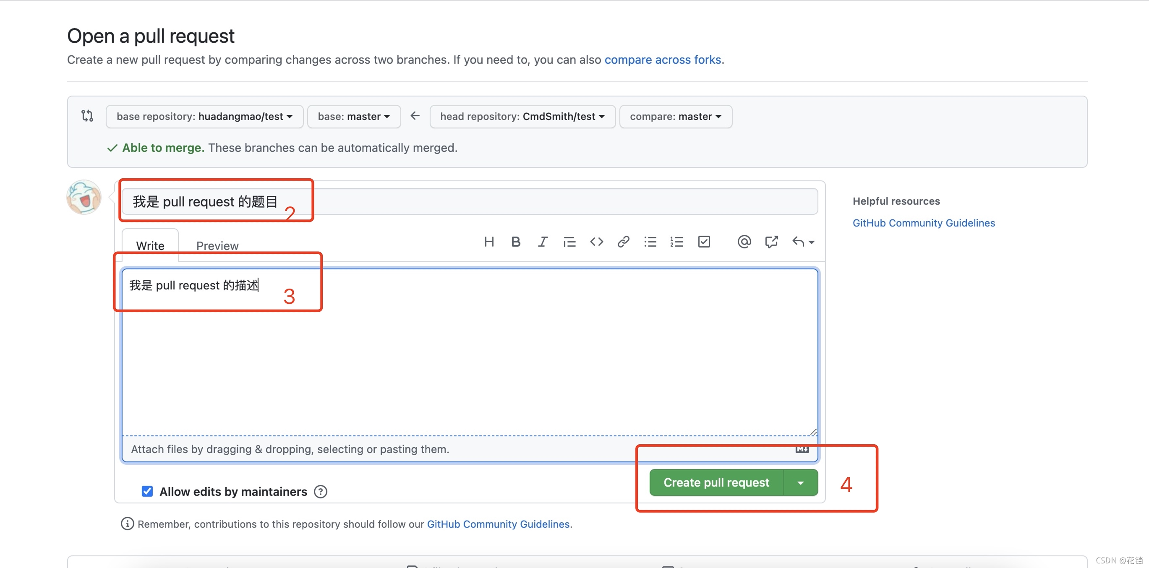
Task: Expand Create pull request options arrow
Action: pyautogui.click(x=801, y=482)
